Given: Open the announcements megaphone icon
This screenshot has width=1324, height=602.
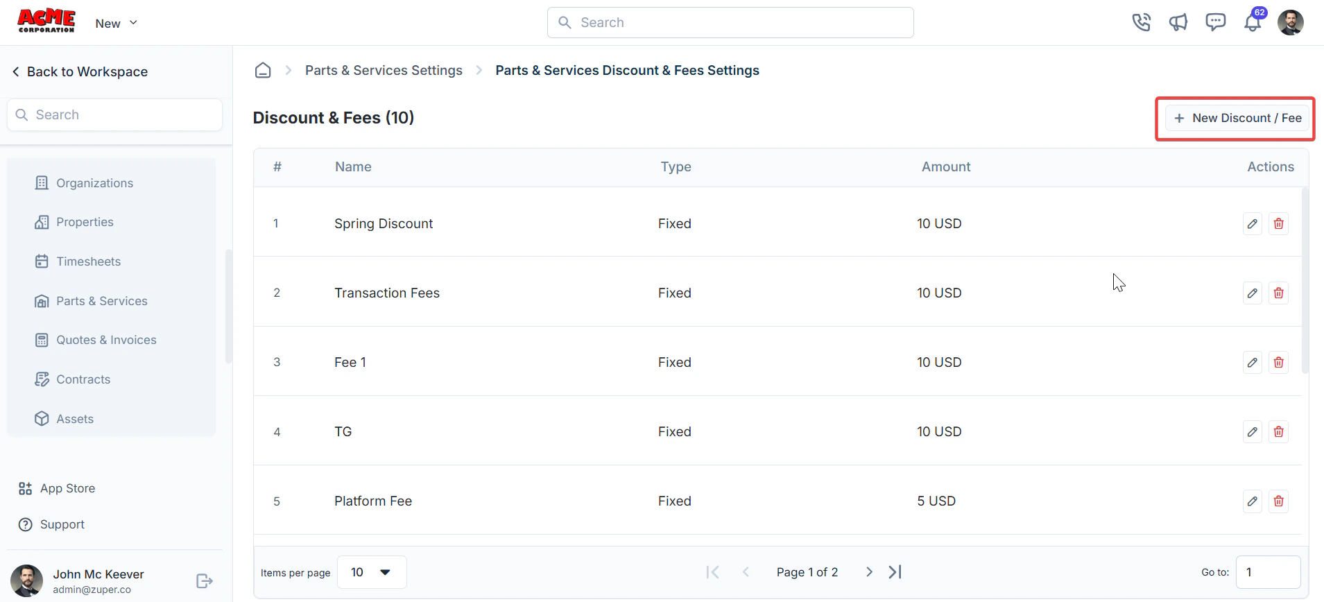Looking at the screenshot, I should tap(1178, 22).
